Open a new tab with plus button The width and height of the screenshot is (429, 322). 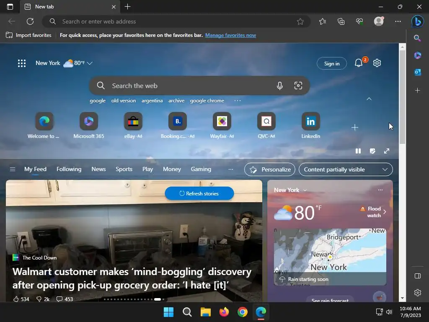127,7
